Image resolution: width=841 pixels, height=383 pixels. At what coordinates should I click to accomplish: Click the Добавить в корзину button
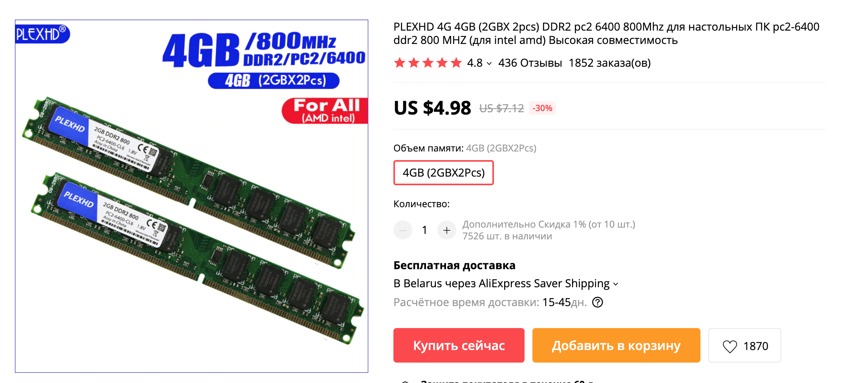tap(616, 345)
